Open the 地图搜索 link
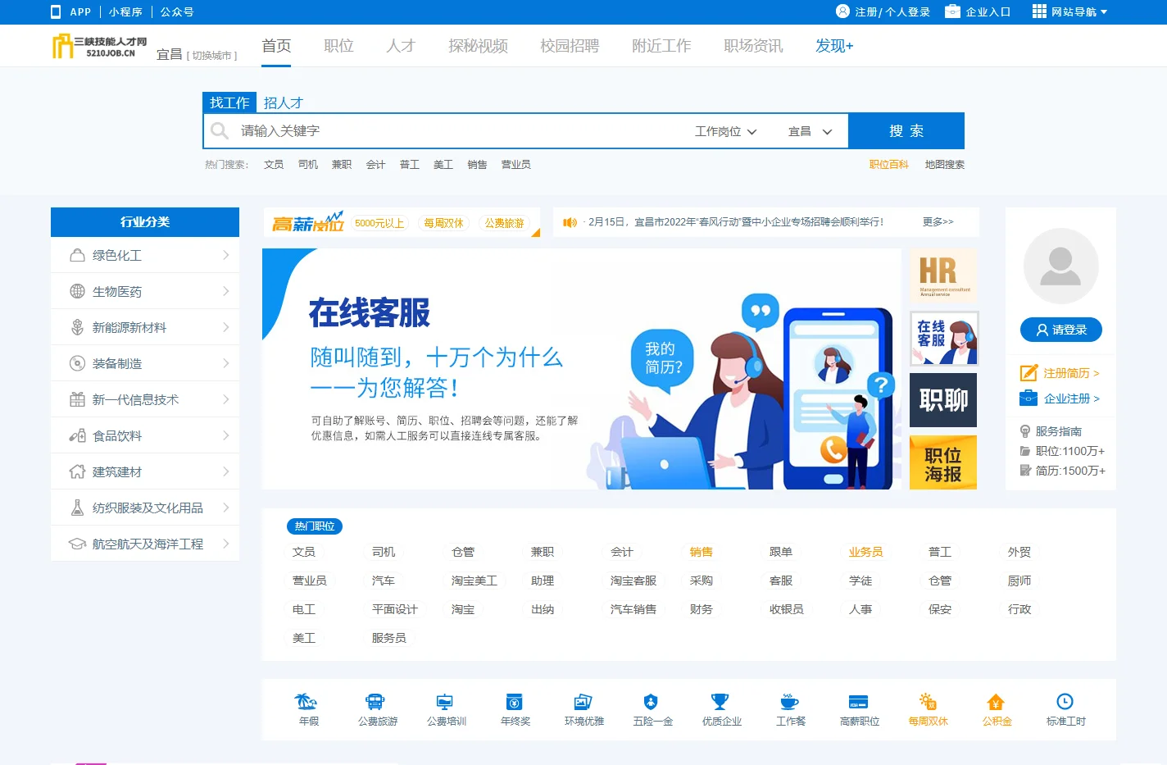This screenshot has height=765, width=1167. pos(945,165)
